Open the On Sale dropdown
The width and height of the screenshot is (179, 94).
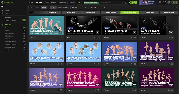[x=79, y=8]
